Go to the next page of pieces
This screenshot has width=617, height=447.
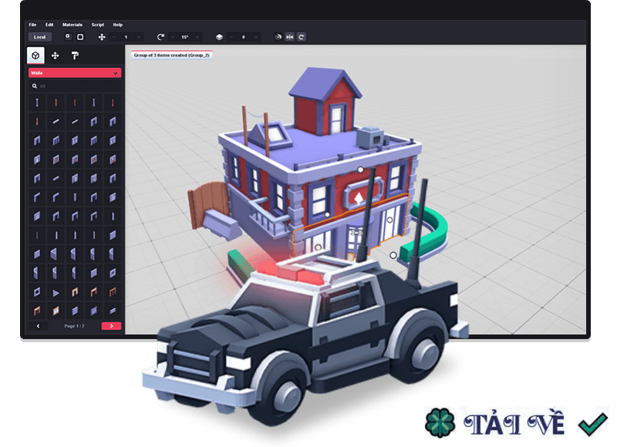[111, 326]
